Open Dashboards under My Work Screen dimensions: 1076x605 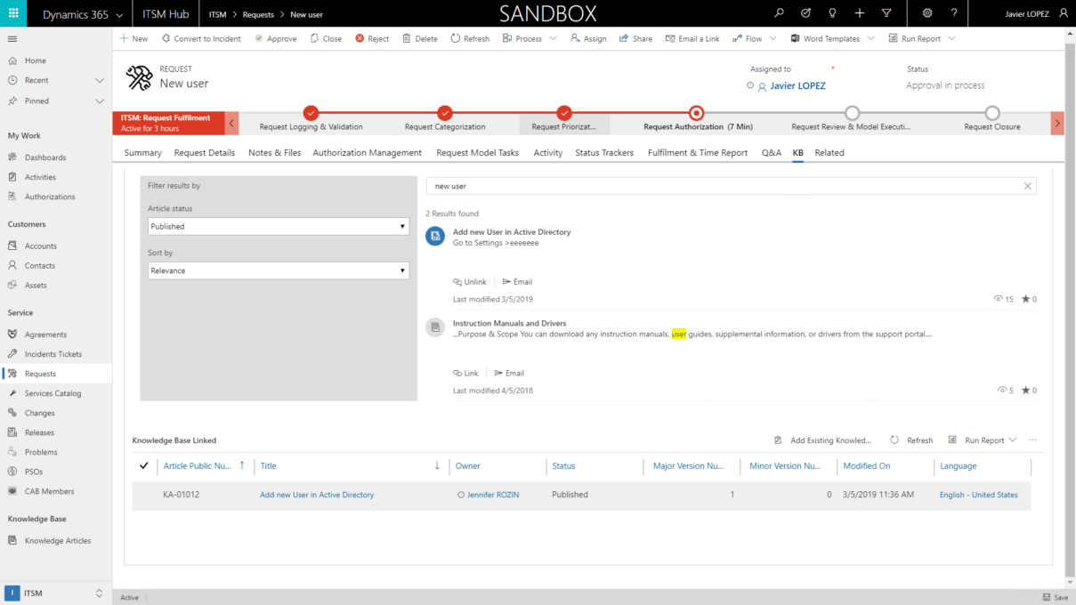coord(45,157)
